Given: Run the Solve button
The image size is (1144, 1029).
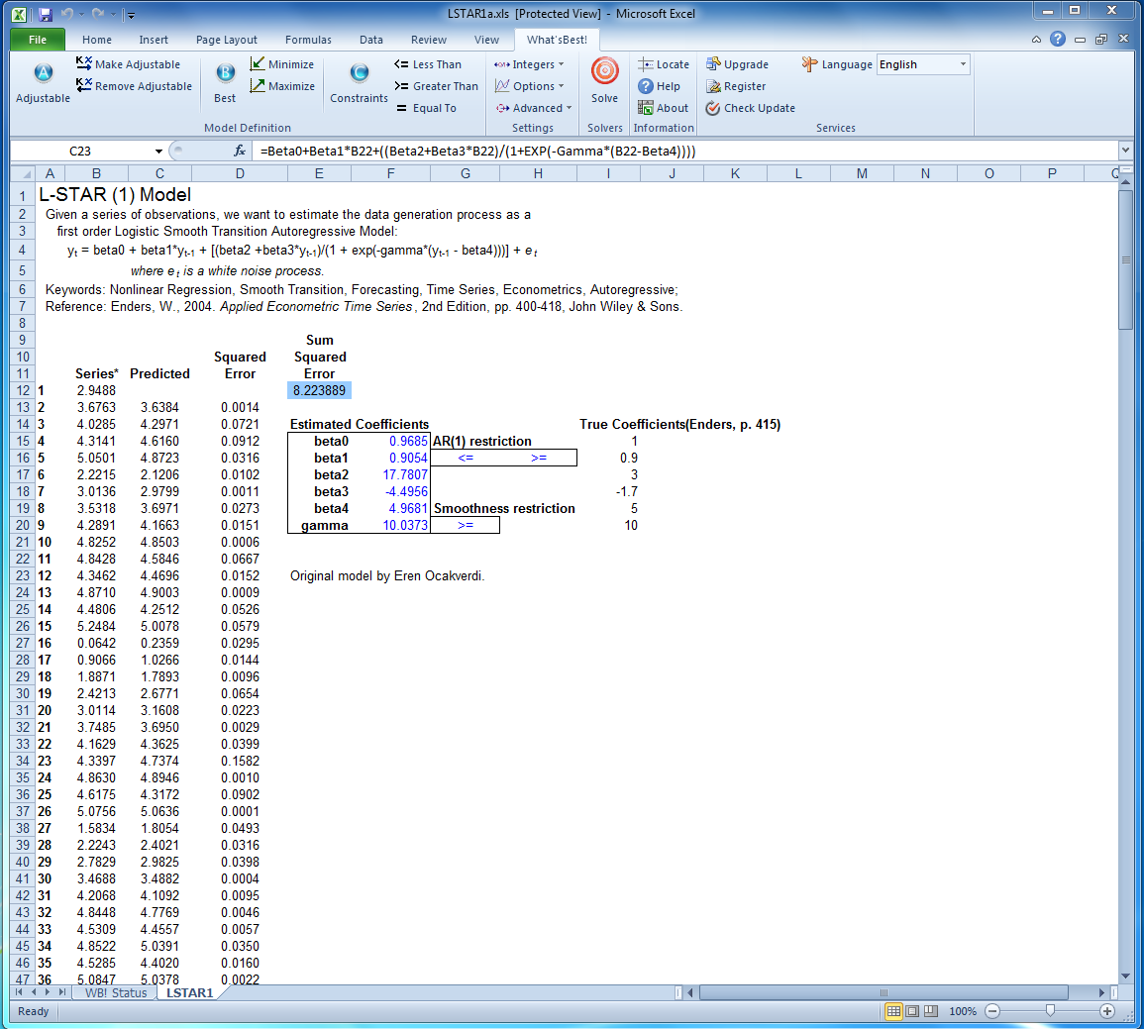Looking at the screenshot, I should click(604, 73).
